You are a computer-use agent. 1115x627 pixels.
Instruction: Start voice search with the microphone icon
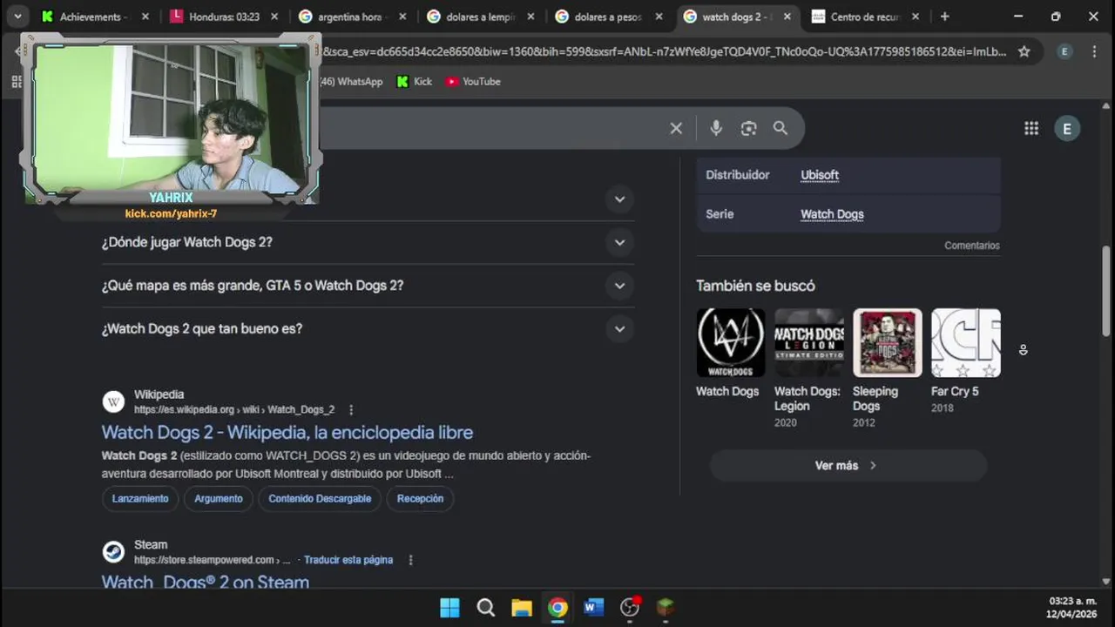[x=716, y=128]
